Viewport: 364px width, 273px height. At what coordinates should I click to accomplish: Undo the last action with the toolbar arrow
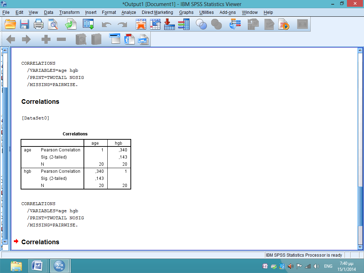point(107,24)
